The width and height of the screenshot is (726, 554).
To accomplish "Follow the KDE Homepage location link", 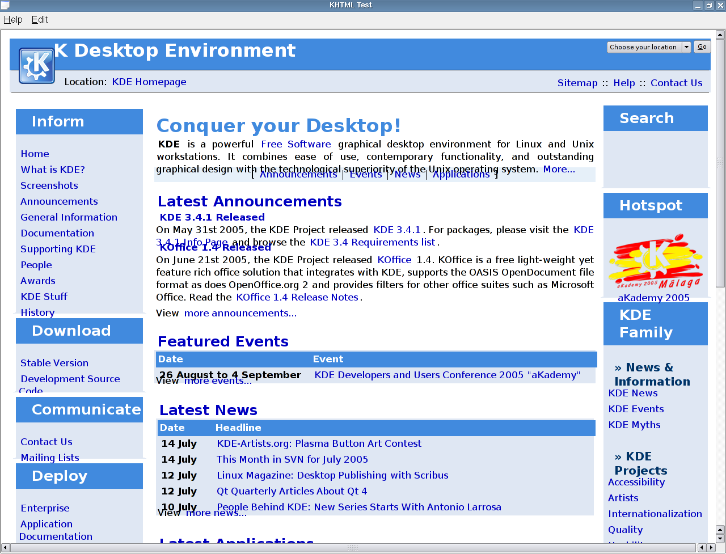I will (149, 82).
